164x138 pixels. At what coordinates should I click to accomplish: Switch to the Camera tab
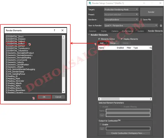tap(115, 31)
